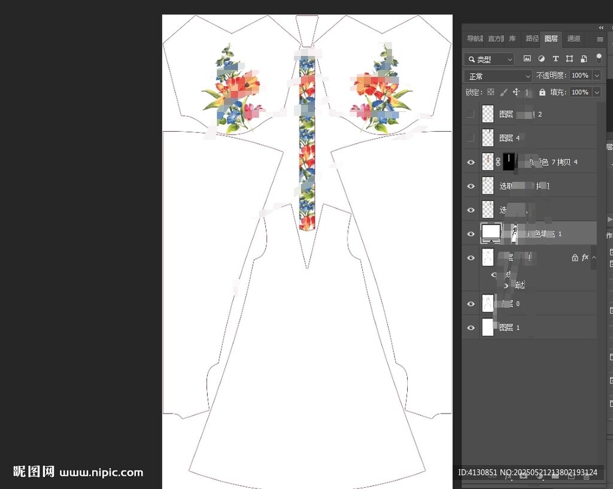Filter layers by pixel layer type

coord(527,59)
